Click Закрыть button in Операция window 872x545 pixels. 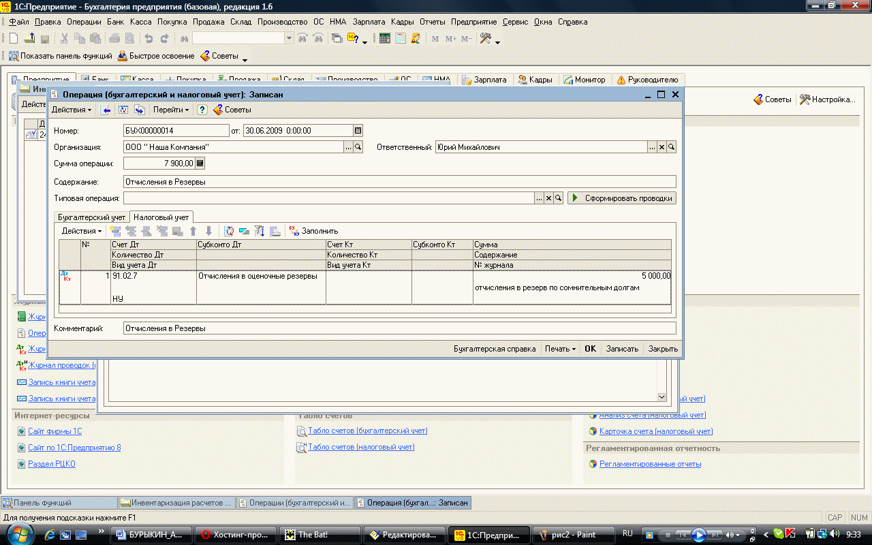[663, 349]
